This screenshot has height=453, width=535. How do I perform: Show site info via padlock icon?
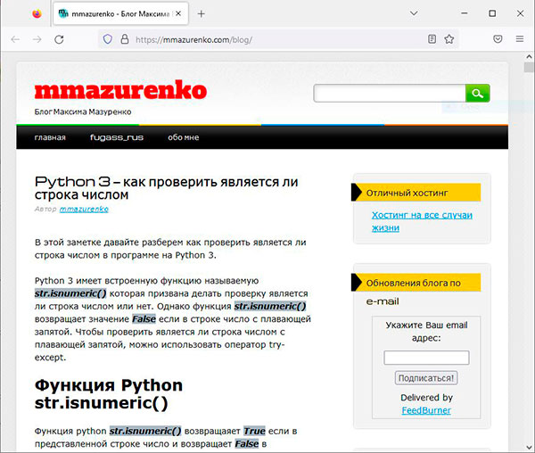tap(125, 39)
